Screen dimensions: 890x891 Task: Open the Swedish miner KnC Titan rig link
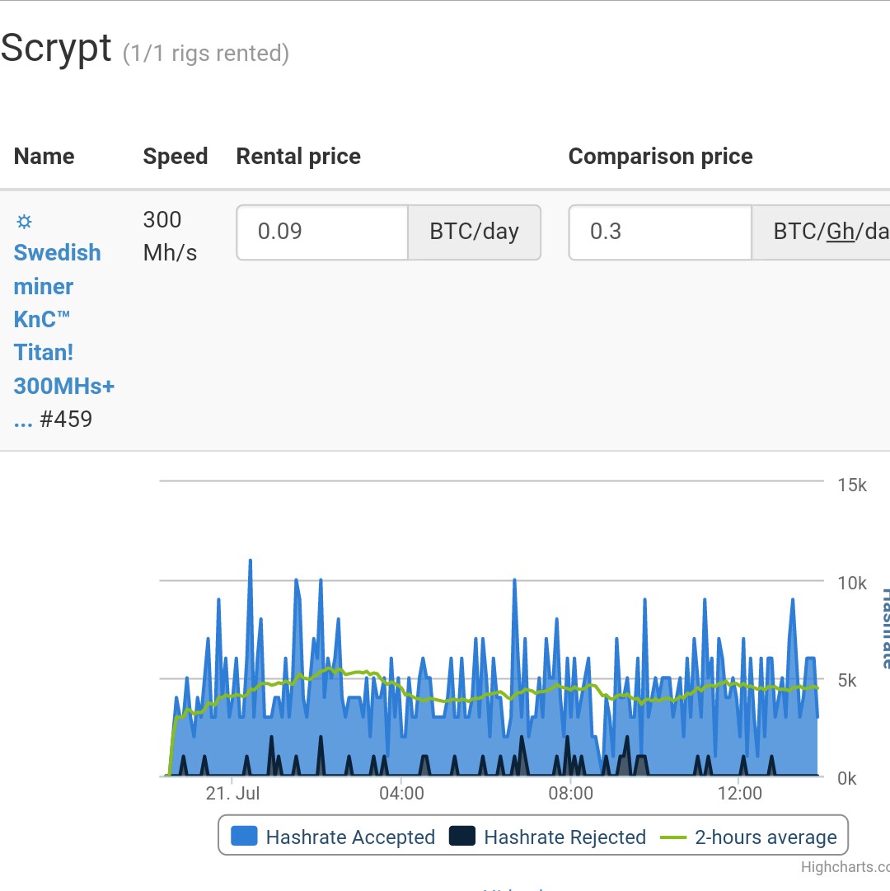point(63,335)
